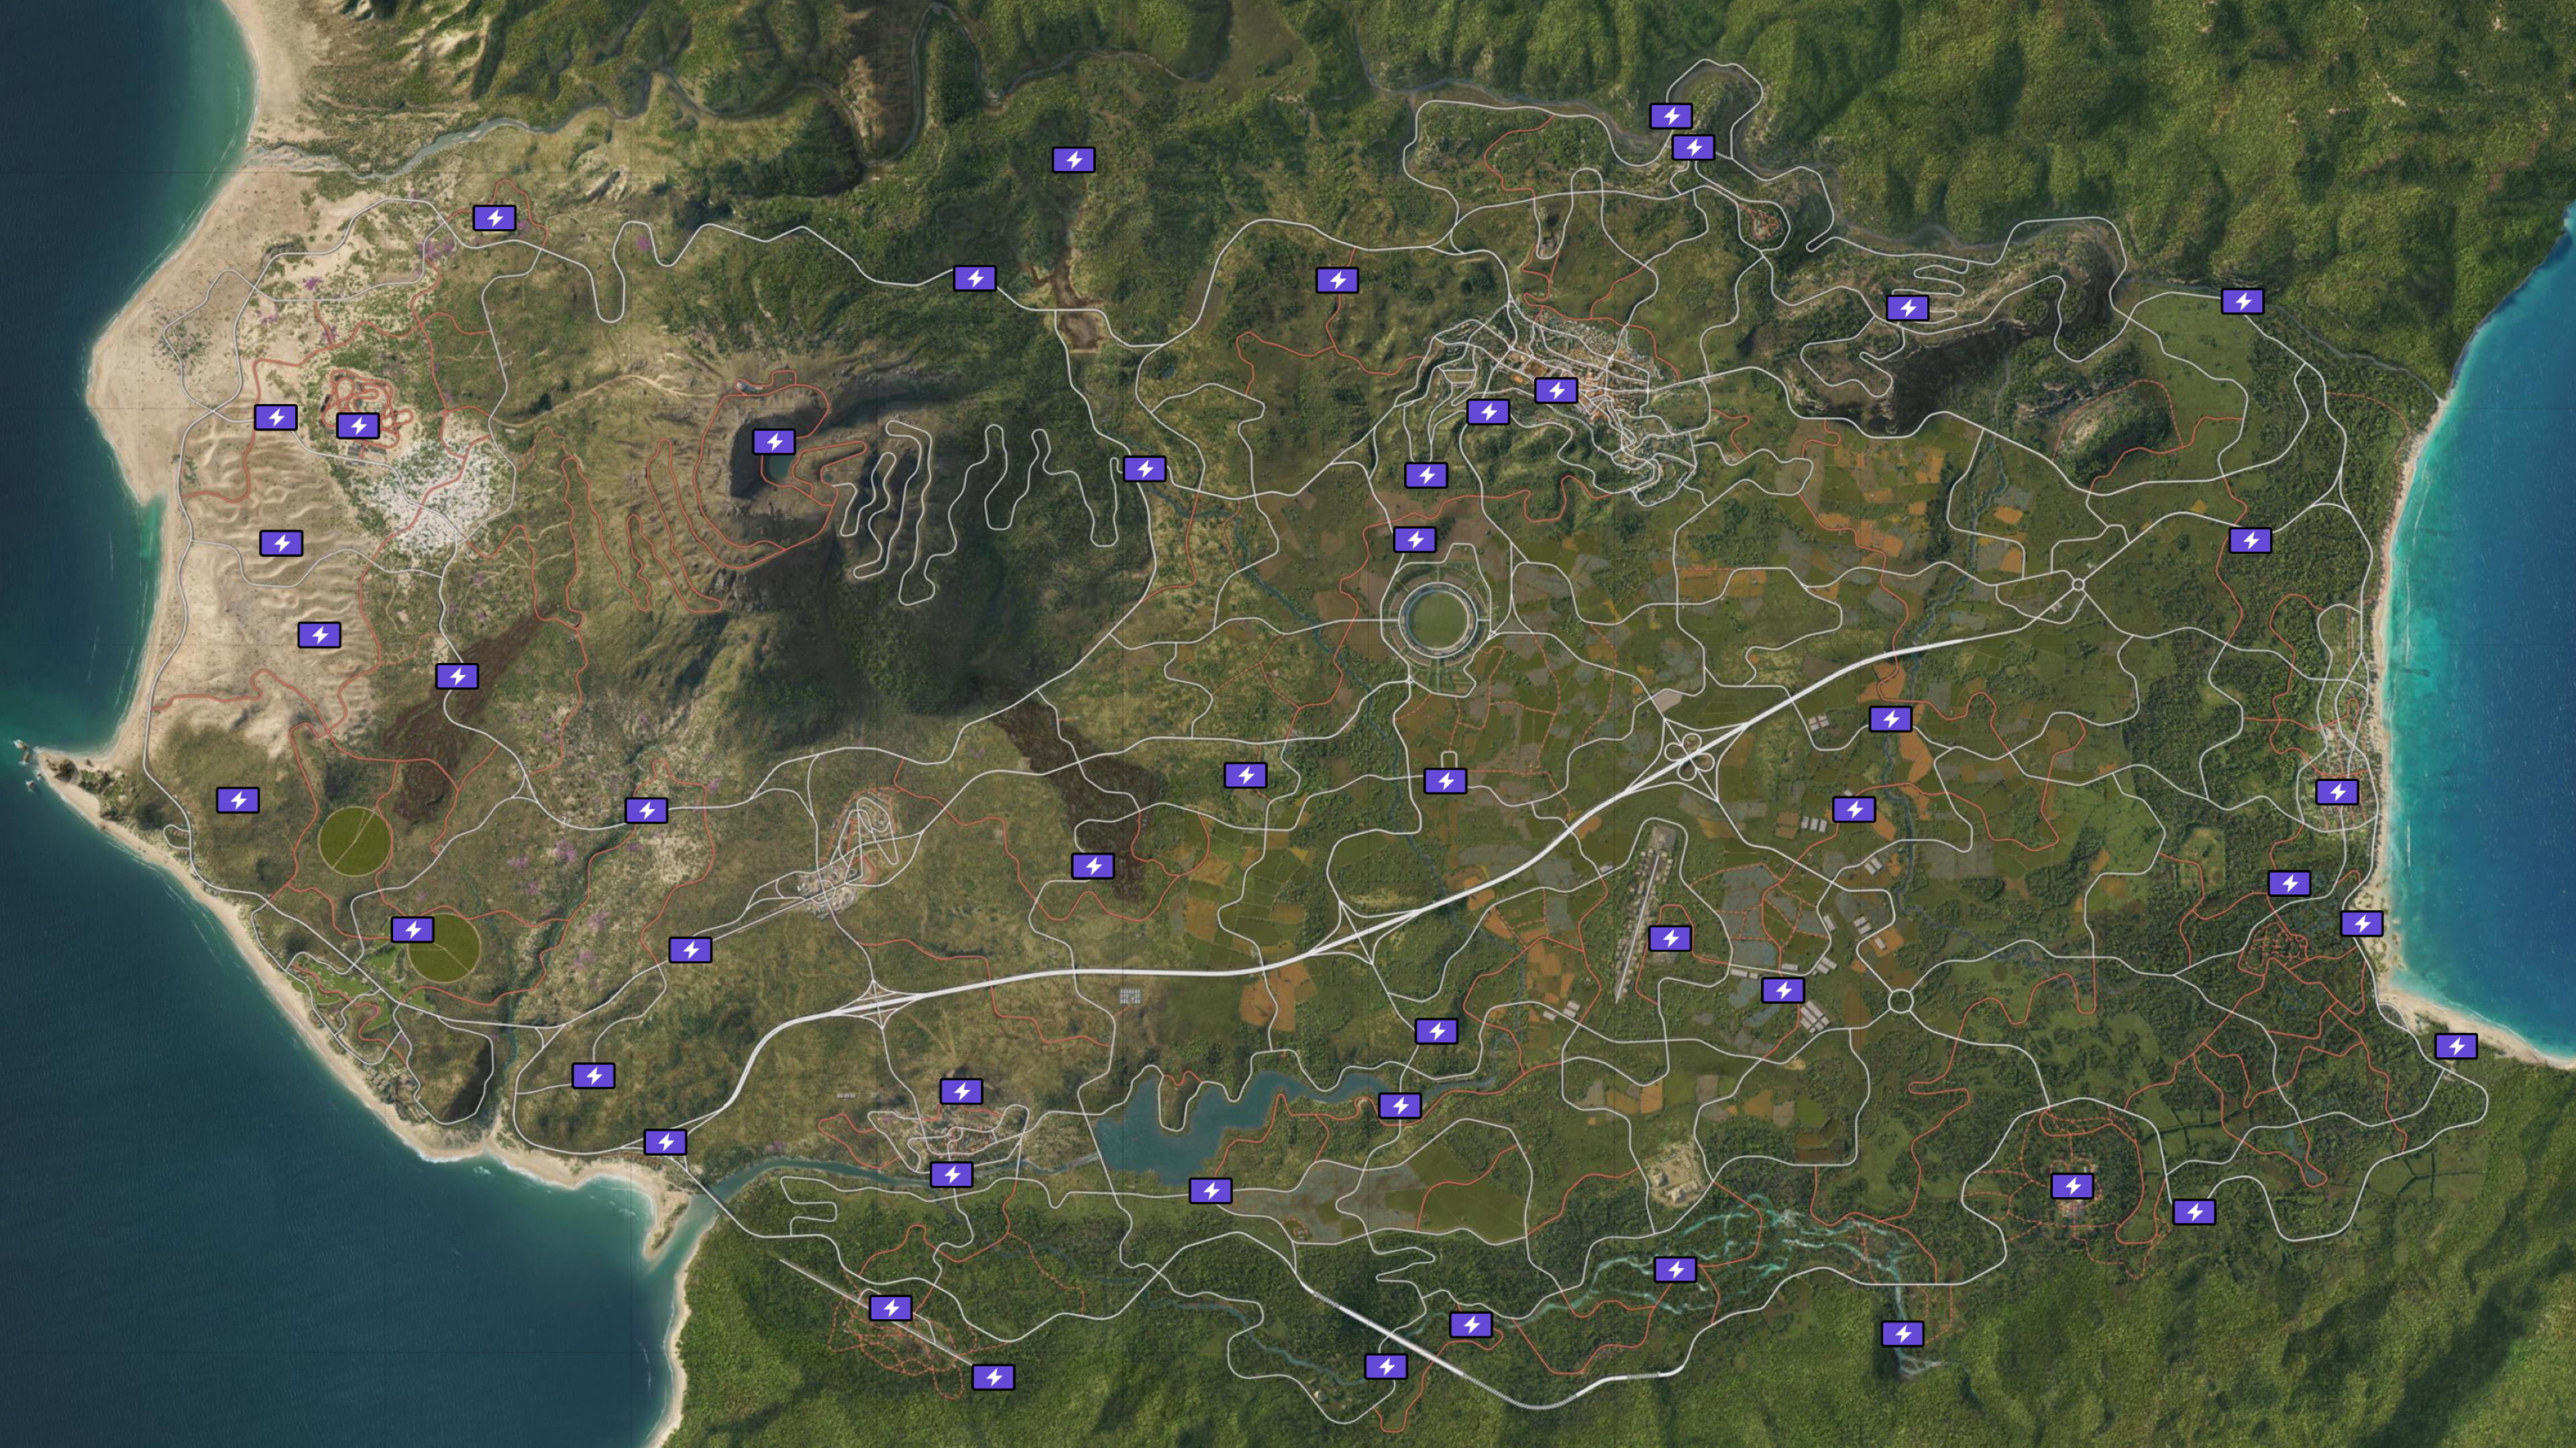Viewport: 2576px width, 1448px height.
Task: Select the marker at the southern river mouth
Action: (x=665, y=1141)
